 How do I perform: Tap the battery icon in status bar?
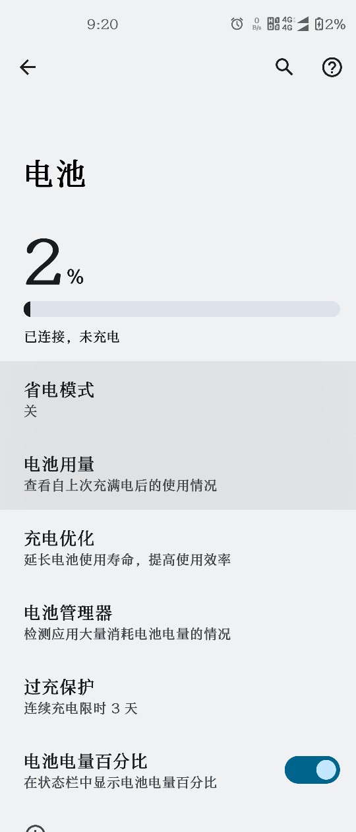tap(319, 24)
